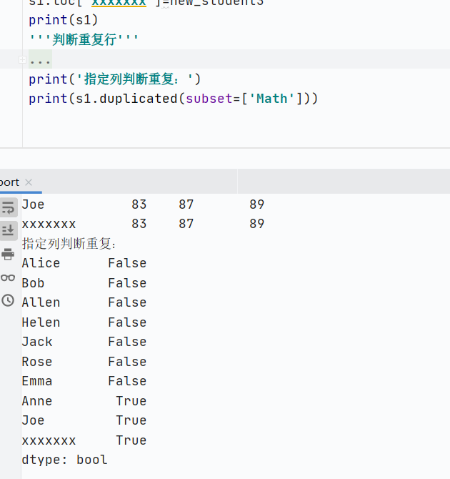This screenshot has height=479, width=450.
Task: Click the fold plus icon in gutter
Action: click(x=22, y=59)
